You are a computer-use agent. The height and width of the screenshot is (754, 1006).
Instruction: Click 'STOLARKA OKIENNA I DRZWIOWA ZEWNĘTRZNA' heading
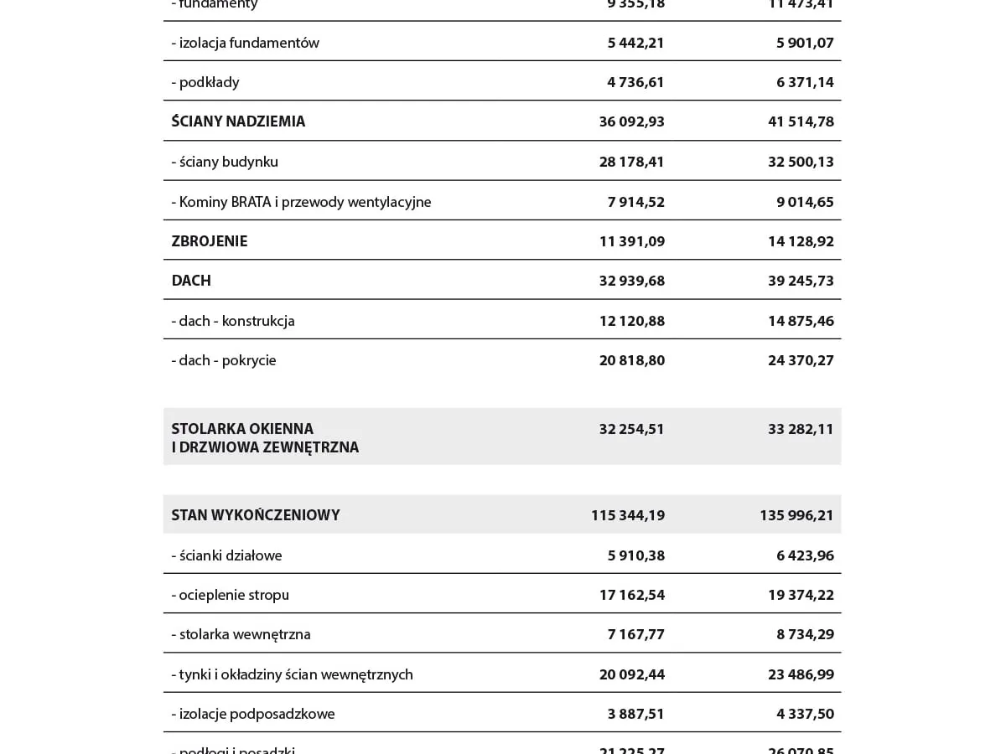point(265,438)
